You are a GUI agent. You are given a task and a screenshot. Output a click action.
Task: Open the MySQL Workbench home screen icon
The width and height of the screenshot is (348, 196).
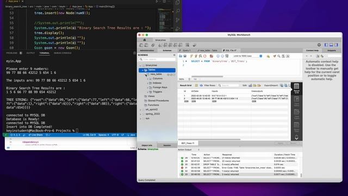pyautogui.click(x=145, y=40)
